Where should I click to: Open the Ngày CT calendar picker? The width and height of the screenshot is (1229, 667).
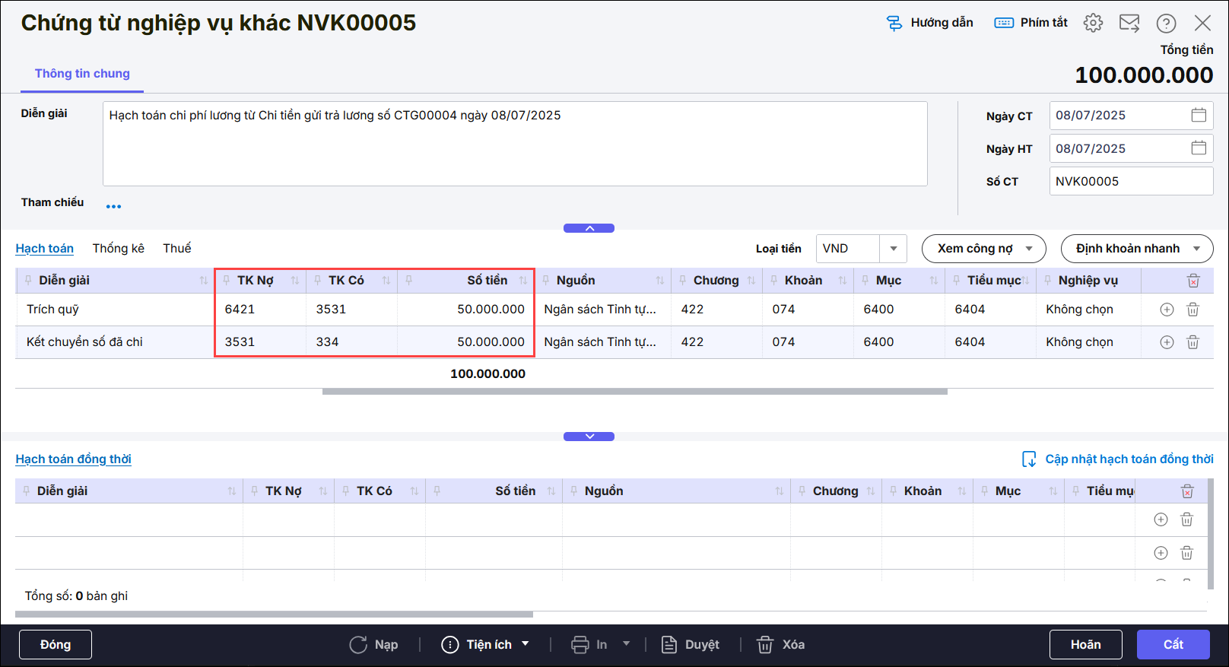tap(1199, 116)
